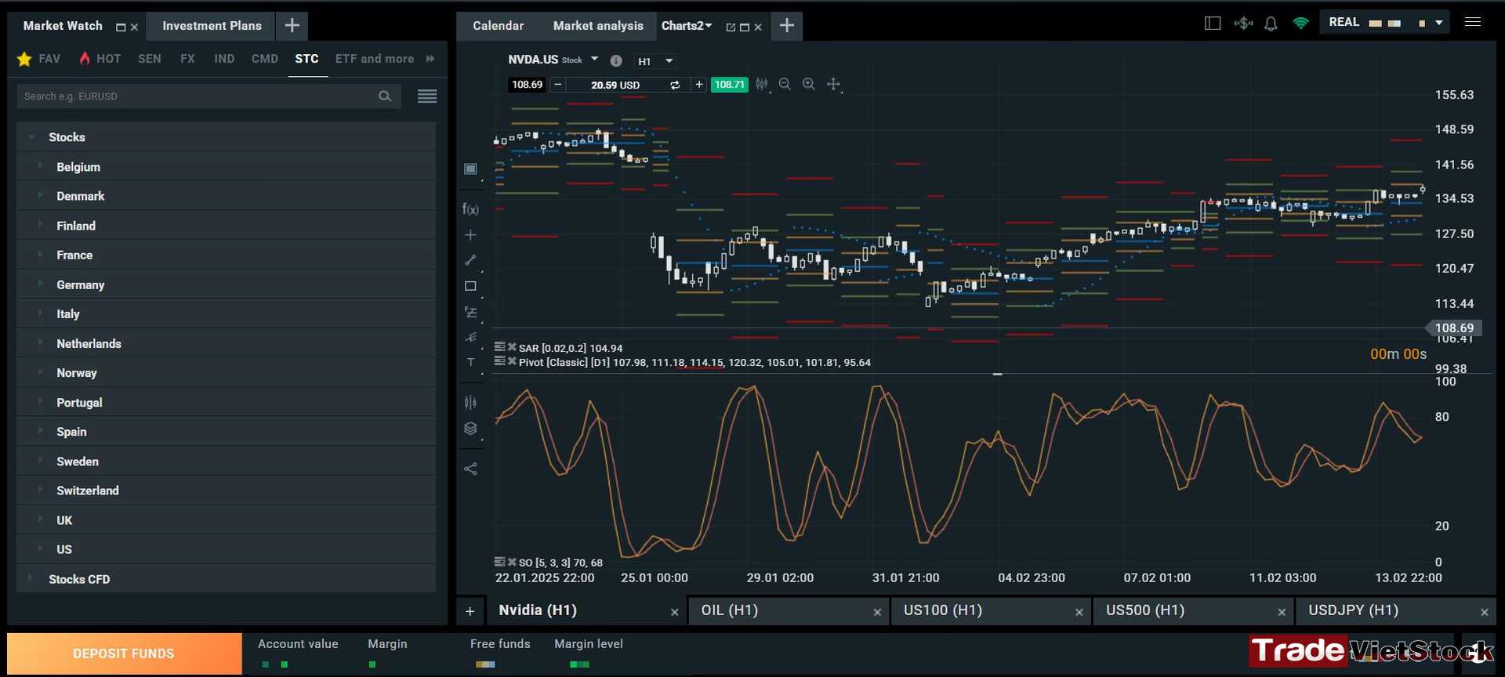Open the Investment Plans tab
This screenshot has height=677, width=1505.
(x=212, y=26)
